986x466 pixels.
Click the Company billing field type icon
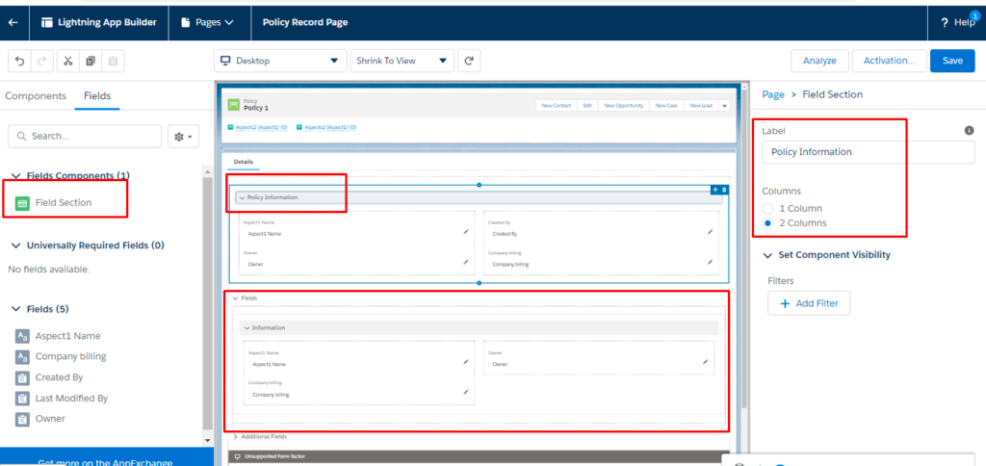tap(22, 357)
